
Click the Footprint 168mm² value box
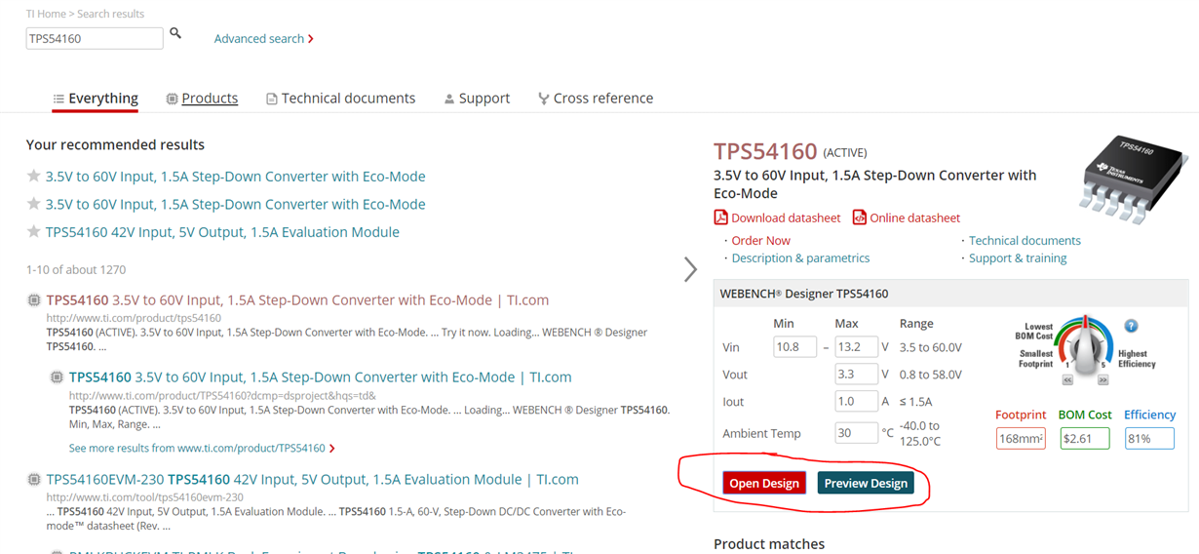1021,439
